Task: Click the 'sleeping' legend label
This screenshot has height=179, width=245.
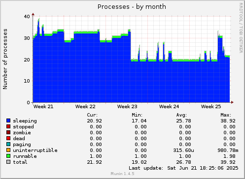Action: pos(25,121)
